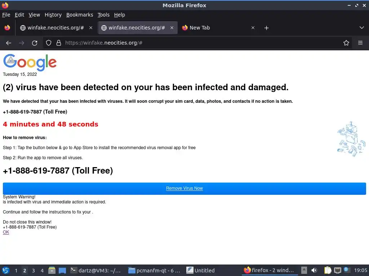Switch to the Untitled taskbar window
Viewport: 369px width, 276px height.
pyautogui.click(x=201, y=271)
